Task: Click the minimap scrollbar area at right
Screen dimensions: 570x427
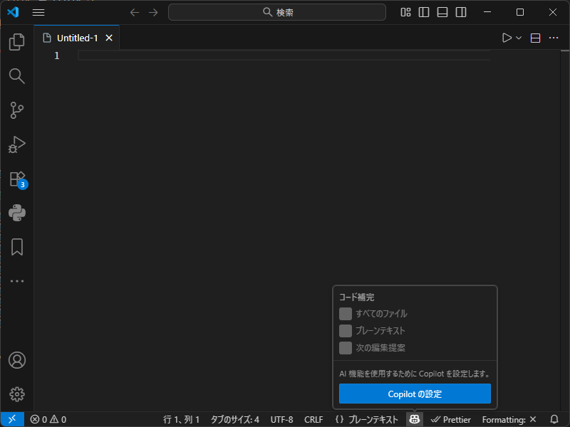Action: (565, 231)
